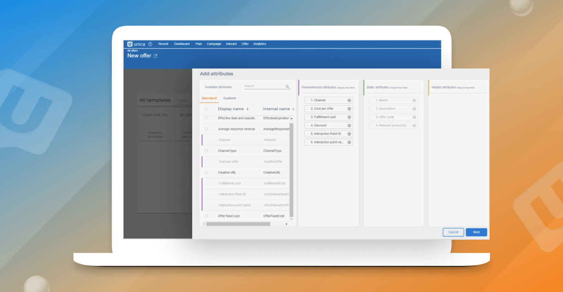Switch to the Custom tab
563x292 pixels.
230,98
